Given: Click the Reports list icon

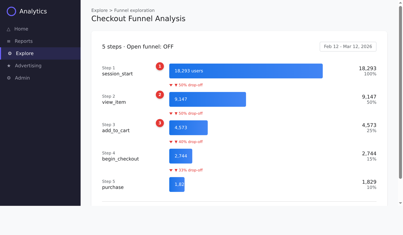Looking at the screenshot, I should (x=9, y=41).
